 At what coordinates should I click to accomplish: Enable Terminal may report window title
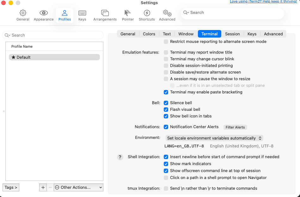coord(166,52)
